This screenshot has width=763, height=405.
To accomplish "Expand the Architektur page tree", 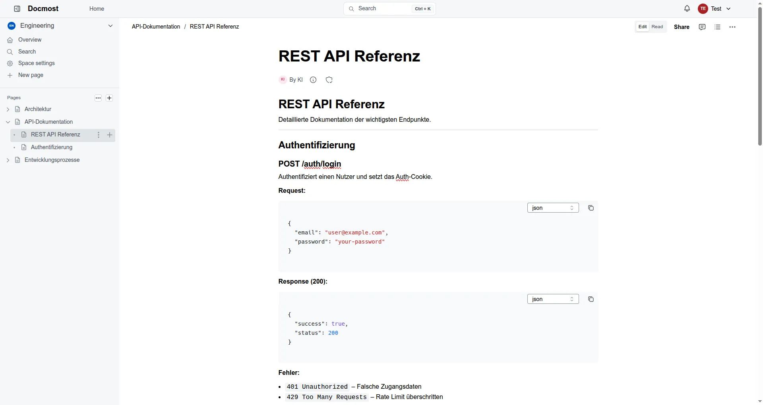I will [x=8, y=109].
